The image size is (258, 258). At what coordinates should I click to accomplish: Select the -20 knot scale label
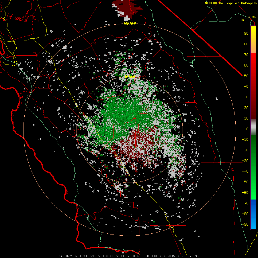tap(245, 150)
